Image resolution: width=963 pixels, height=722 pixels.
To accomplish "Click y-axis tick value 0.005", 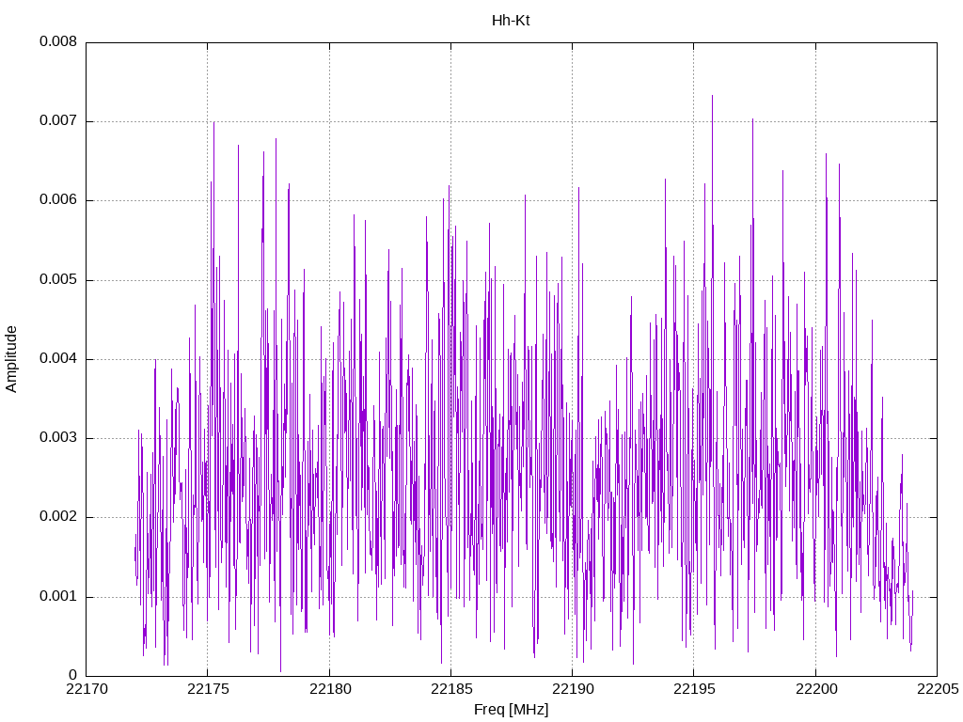I will tap(58, 280).
